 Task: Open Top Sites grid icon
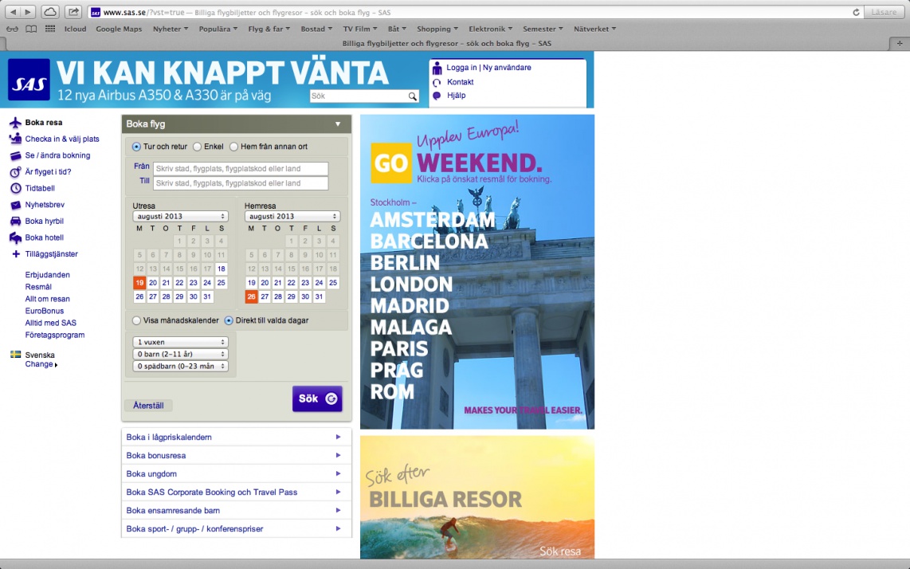50,29
